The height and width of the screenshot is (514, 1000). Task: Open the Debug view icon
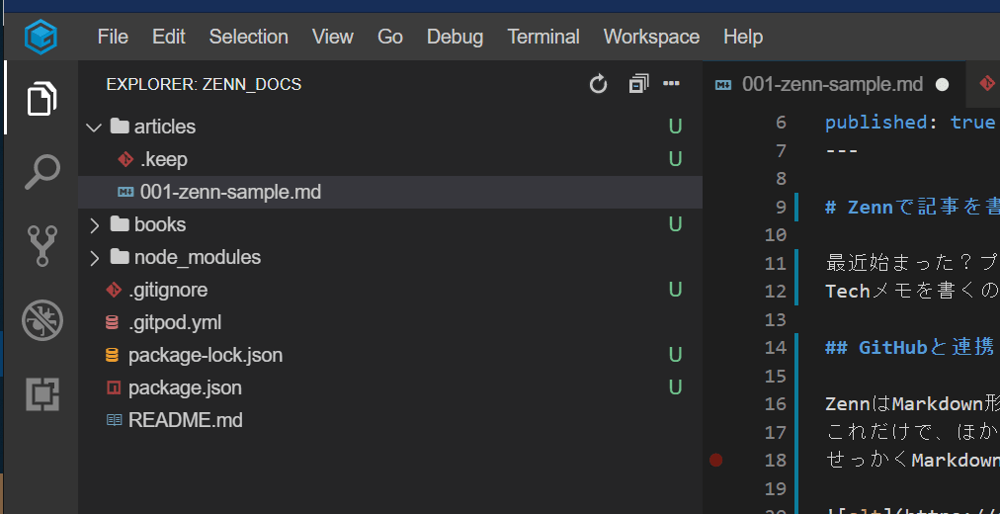(42, 320)
